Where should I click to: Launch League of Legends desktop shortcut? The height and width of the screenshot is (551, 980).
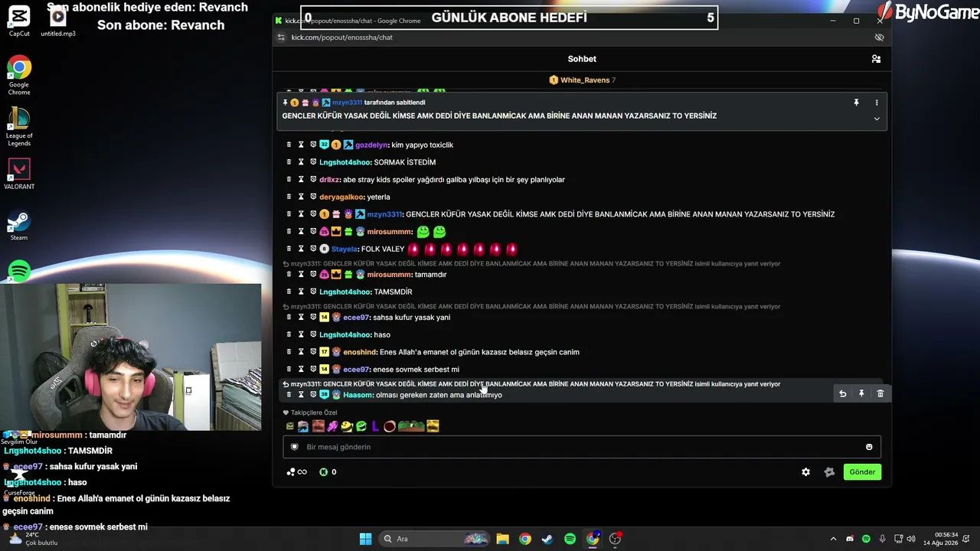tap(19, 127)
